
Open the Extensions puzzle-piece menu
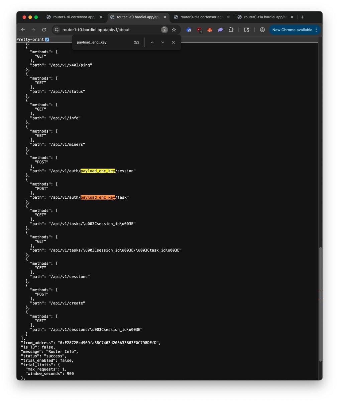pos(231,30)
